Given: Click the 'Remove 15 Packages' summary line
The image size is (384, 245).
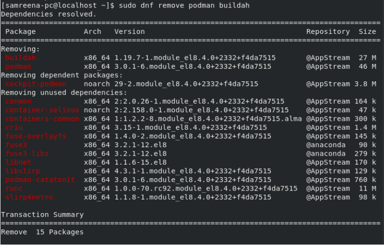Looking at the screenshot, I should (x=42, y=232).
